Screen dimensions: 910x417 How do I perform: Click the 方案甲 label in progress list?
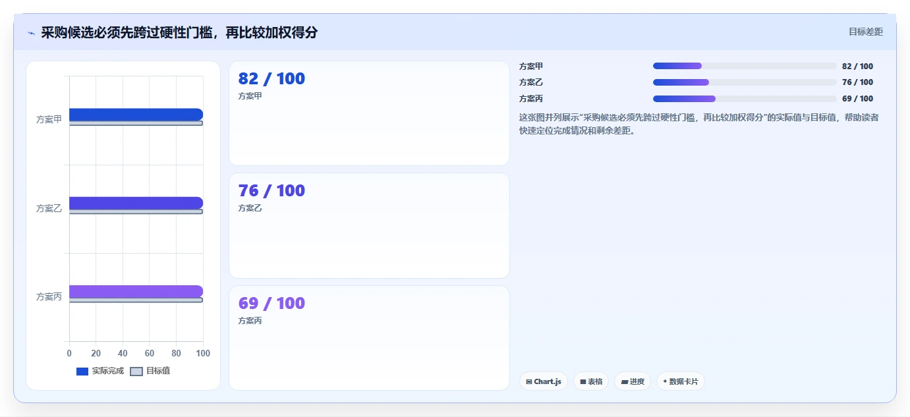[531, 67]
